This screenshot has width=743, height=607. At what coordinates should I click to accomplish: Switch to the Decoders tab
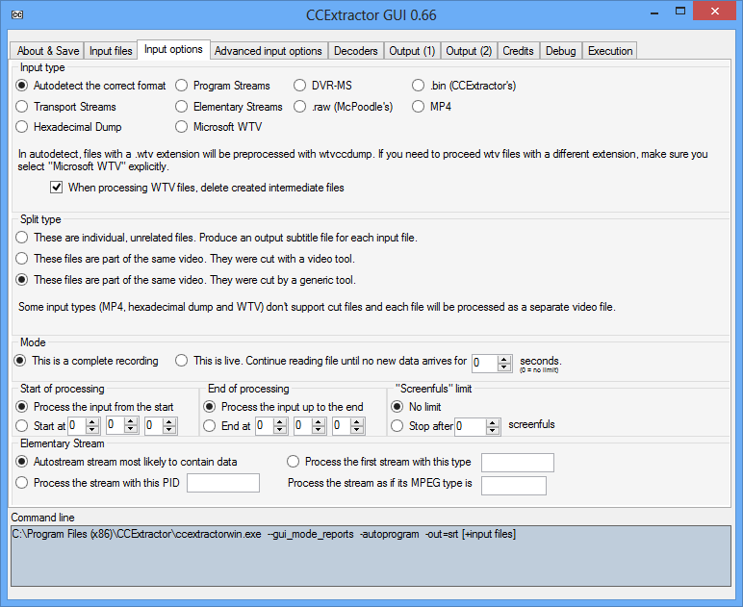click(x=355, y=51)
